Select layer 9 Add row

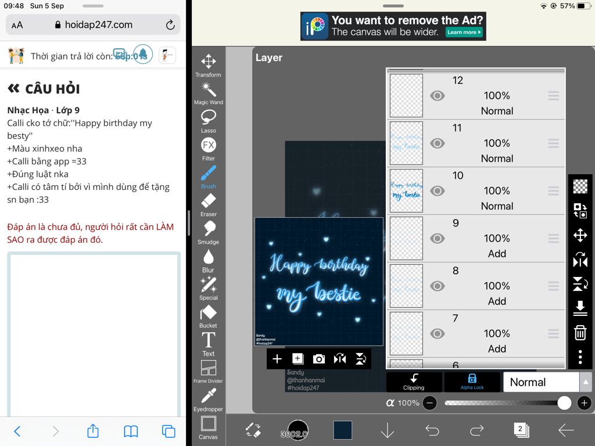point(476,239)
